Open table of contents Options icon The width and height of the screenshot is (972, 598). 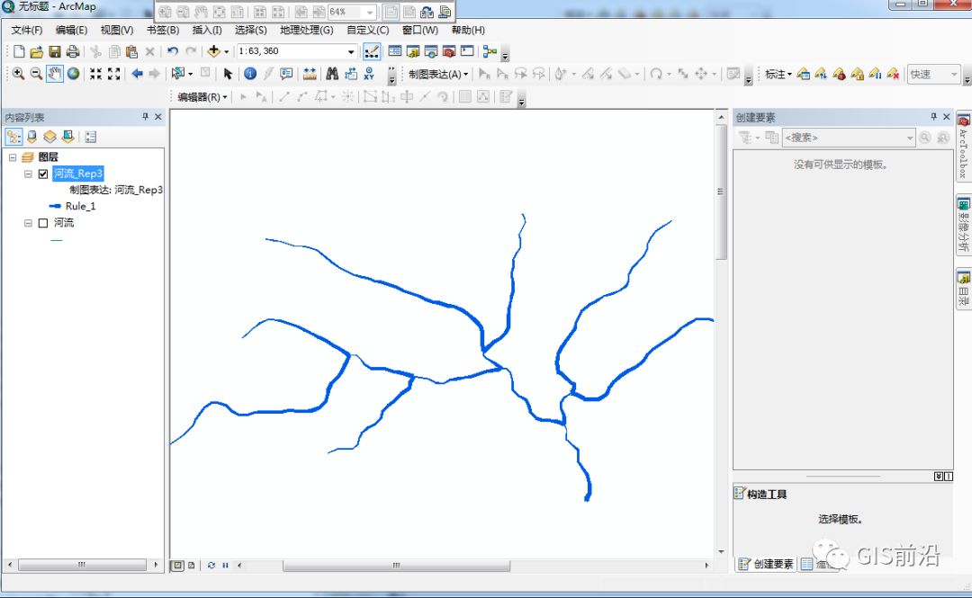(x=91, y=137)
